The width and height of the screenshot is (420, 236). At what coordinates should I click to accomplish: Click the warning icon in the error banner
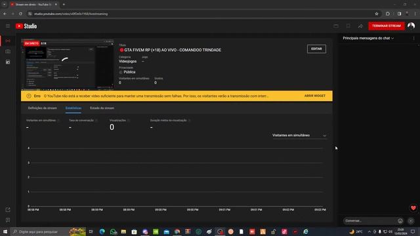[x=29, y=96]
